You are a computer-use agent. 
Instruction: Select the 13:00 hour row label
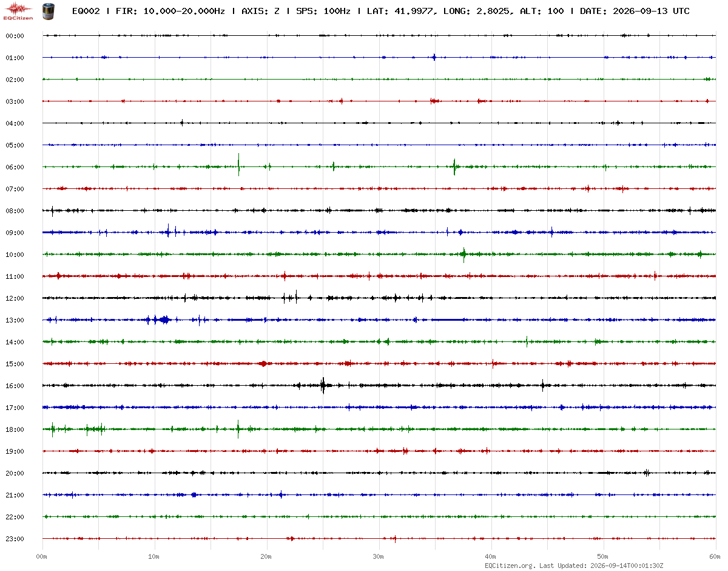15,320
